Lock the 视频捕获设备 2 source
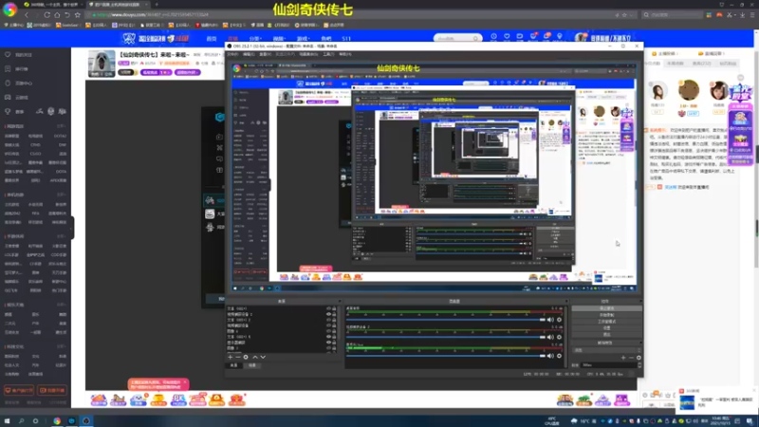This screenshot has height=427, width=759. pos(334,314)
